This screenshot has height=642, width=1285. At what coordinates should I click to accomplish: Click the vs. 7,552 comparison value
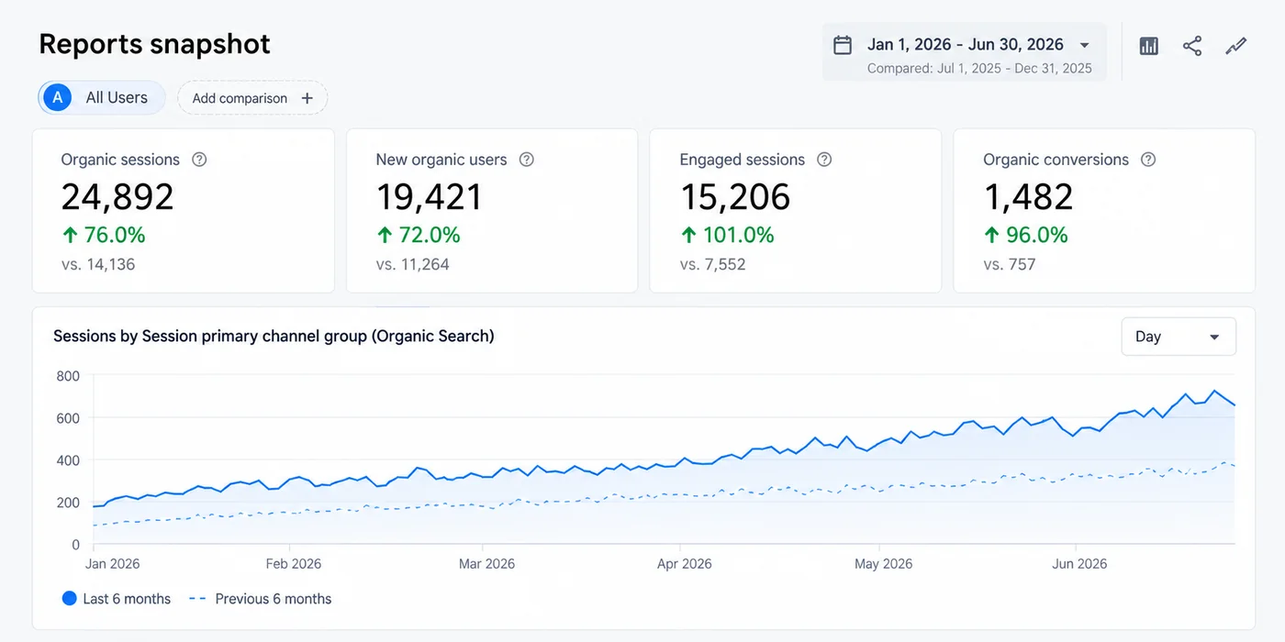coord(713,265)
